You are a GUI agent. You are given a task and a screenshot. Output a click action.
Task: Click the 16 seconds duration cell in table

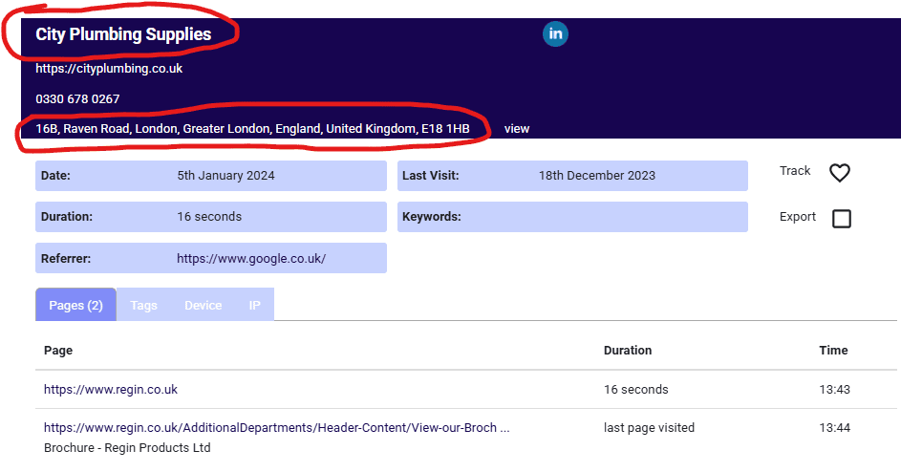click(x=635, y=389)
